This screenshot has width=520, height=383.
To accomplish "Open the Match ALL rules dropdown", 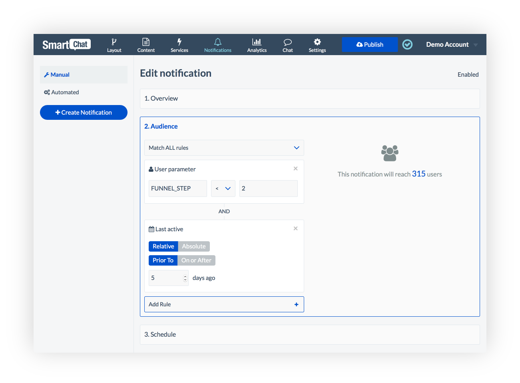I will coord(224,148).
